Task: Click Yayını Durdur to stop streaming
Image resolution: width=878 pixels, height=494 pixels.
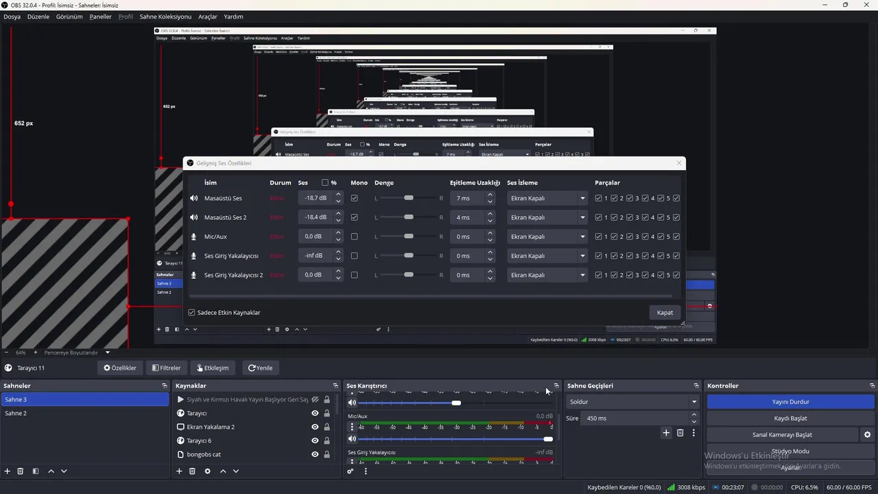Action: pyautogui.click(x=791, y=402)
